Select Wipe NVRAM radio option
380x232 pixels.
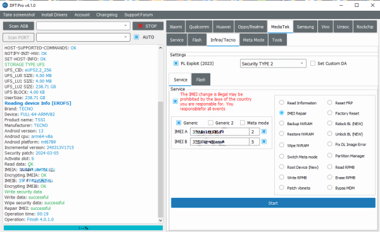pos(281,145)
